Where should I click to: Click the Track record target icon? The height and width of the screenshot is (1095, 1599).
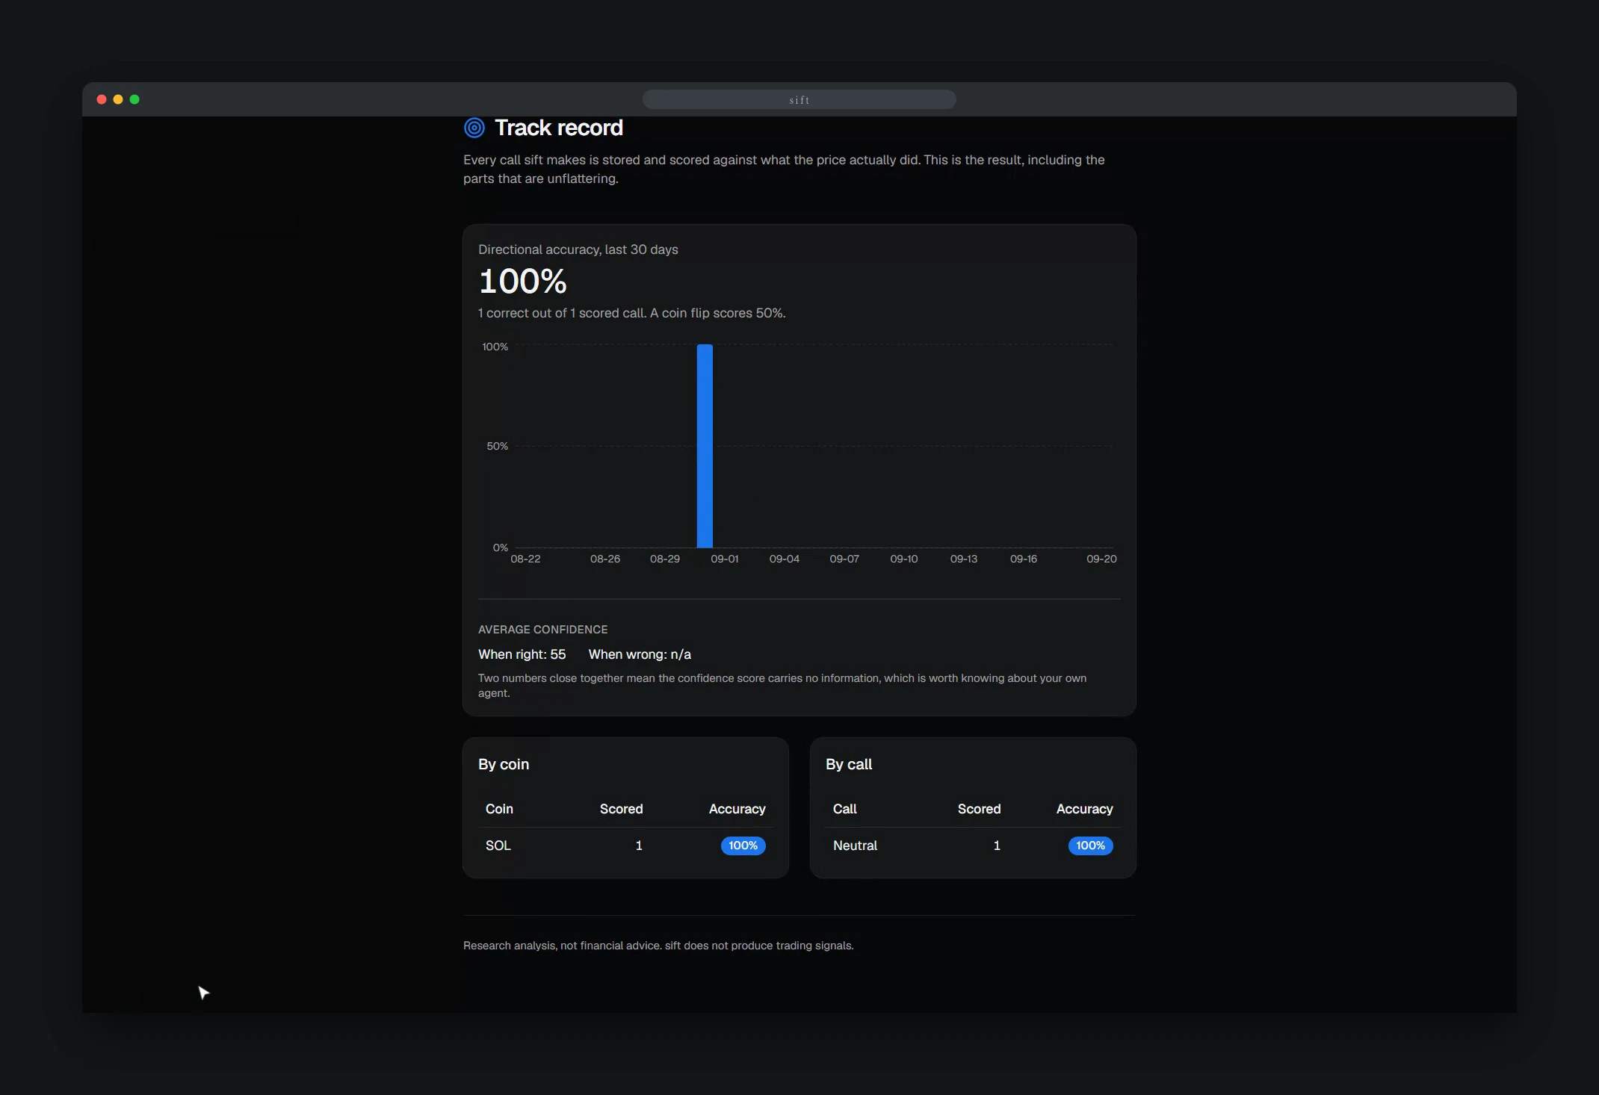pos(474,128)
